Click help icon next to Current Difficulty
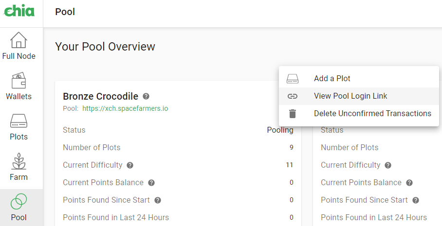The image size is (442, 226). pos(130,165)
